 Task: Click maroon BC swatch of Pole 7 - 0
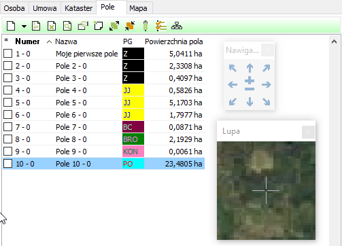pos(133,127)
